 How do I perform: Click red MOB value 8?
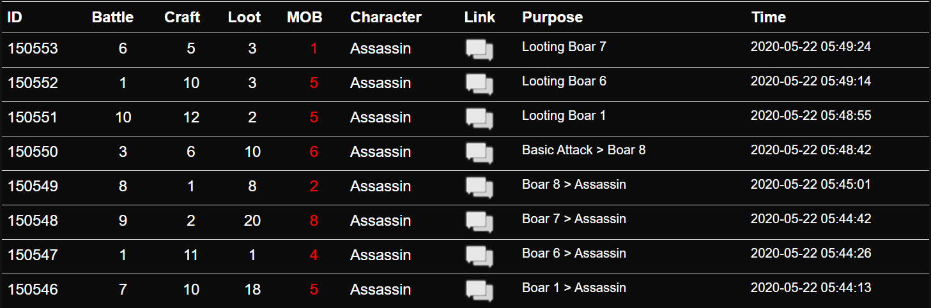pos(314,221)
